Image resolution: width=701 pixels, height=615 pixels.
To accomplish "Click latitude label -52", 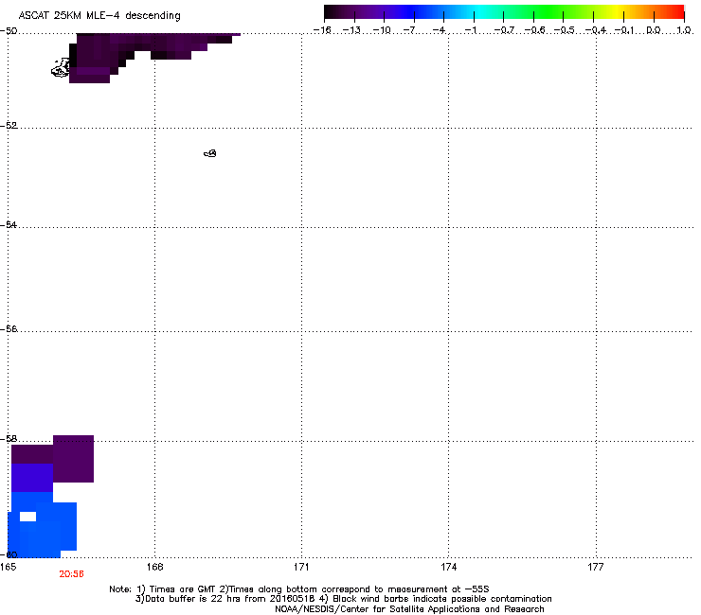I will (x=9, y=126).
